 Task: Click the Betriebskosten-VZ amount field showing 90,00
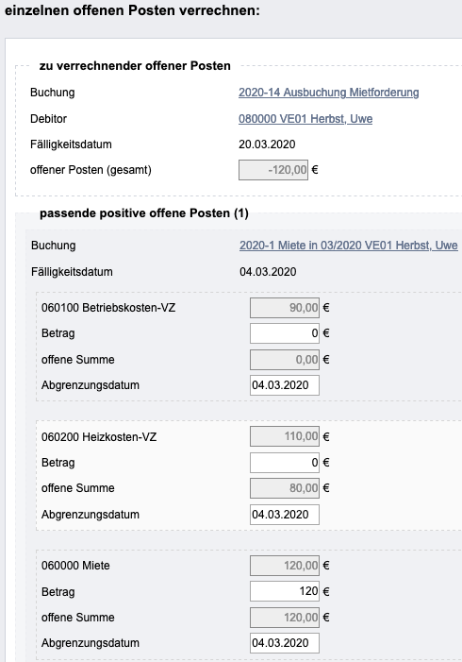285,307
